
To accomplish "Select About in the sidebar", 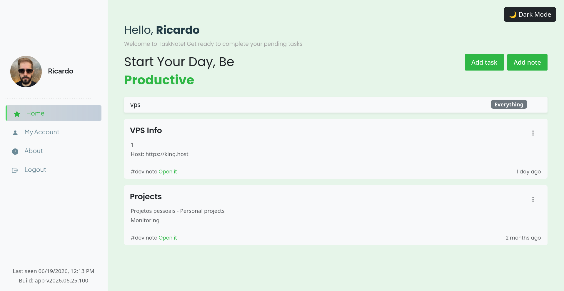I will click(34, 151).
